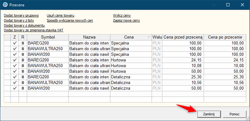
Task: Open 'Dodaj towary z listy' link
Action: 19,20
